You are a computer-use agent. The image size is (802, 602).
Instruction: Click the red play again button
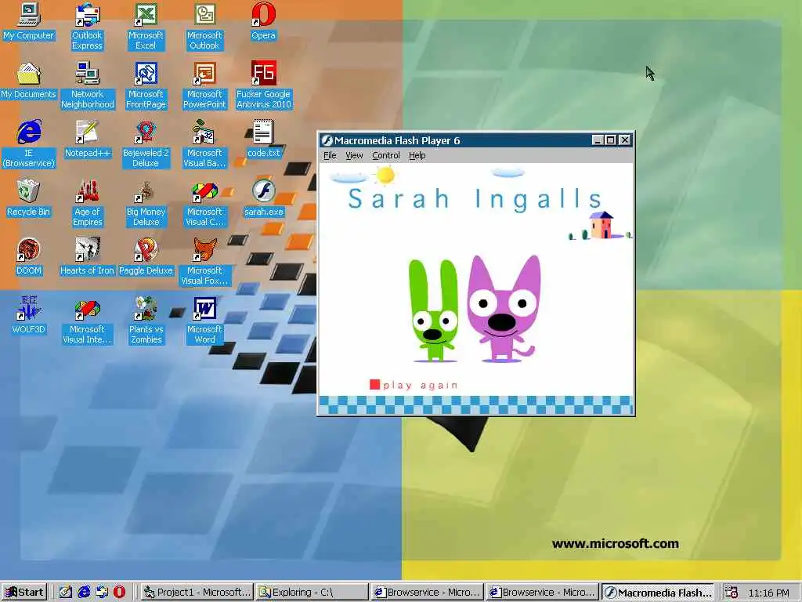point(414,385)
